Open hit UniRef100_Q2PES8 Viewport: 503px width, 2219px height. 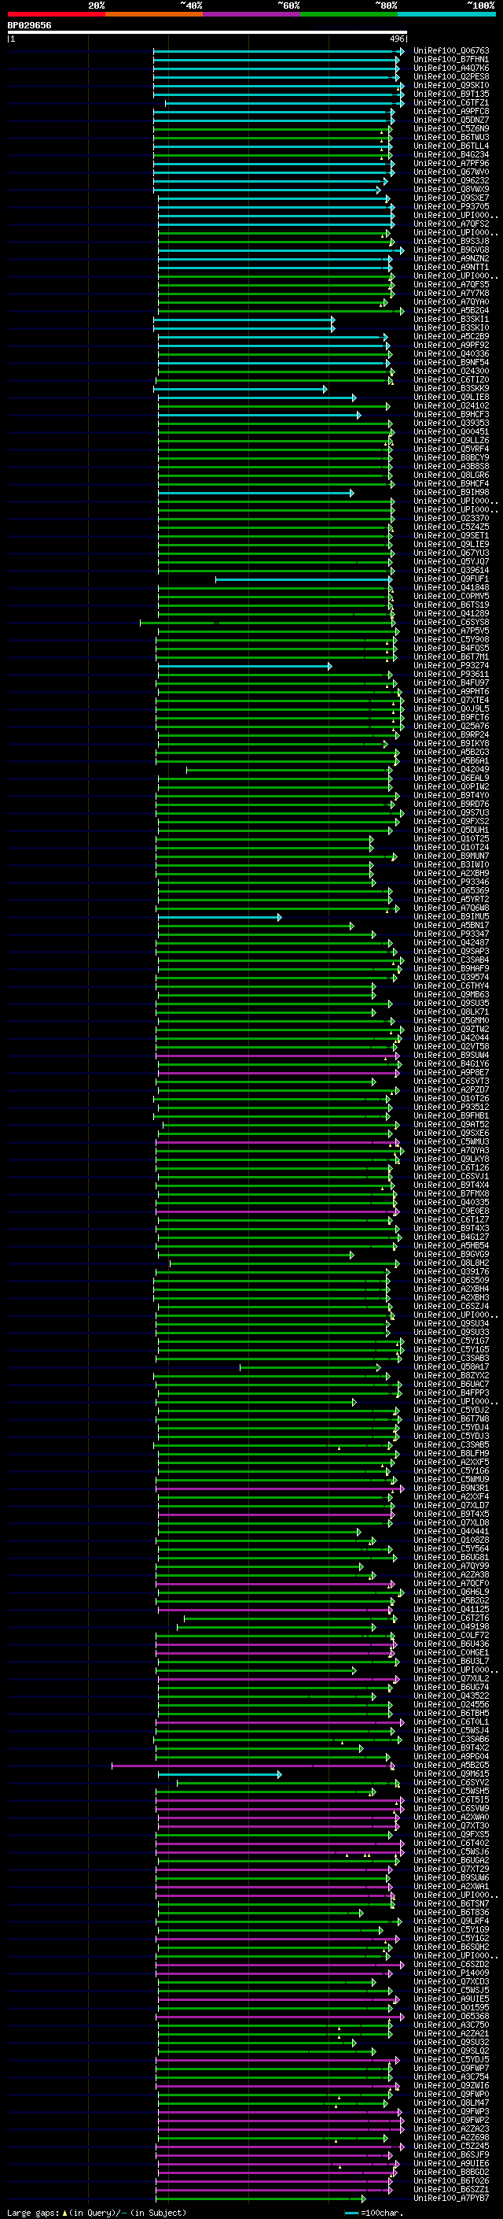tap(451, 76)
